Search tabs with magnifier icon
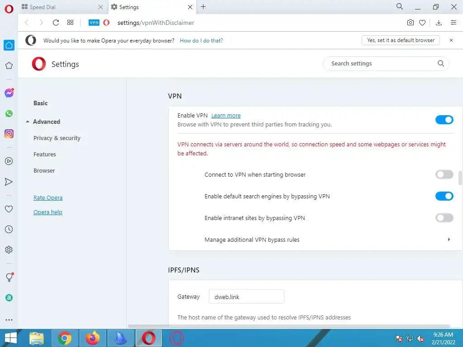 400,6
